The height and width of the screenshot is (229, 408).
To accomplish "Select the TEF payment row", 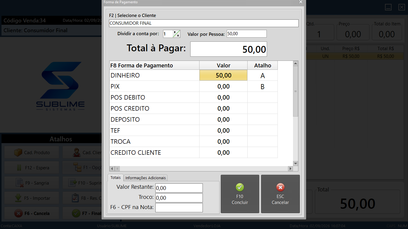I will point(194,131).
